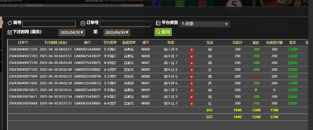Click the -300 payout value

256,49
